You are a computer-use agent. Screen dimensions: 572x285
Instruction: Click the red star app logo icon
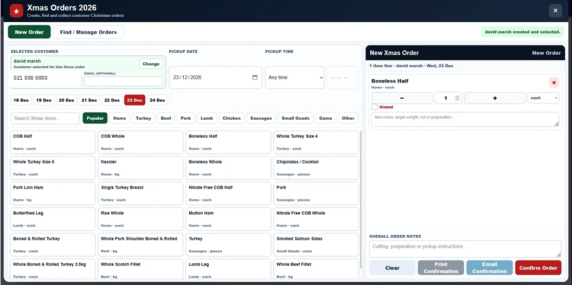16,11
